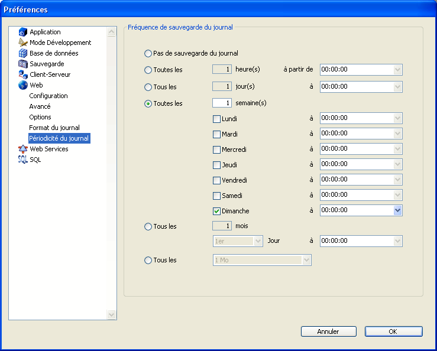The image size is (437, 351).
Task: Select the Mode Développement icon
Action: click(23, 43)
